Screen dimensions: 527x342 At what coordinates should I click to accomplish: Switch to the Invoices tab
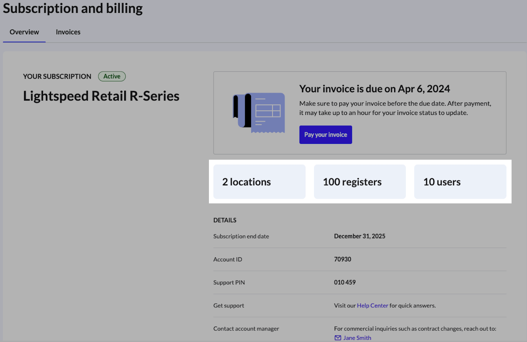pos(68,32)
